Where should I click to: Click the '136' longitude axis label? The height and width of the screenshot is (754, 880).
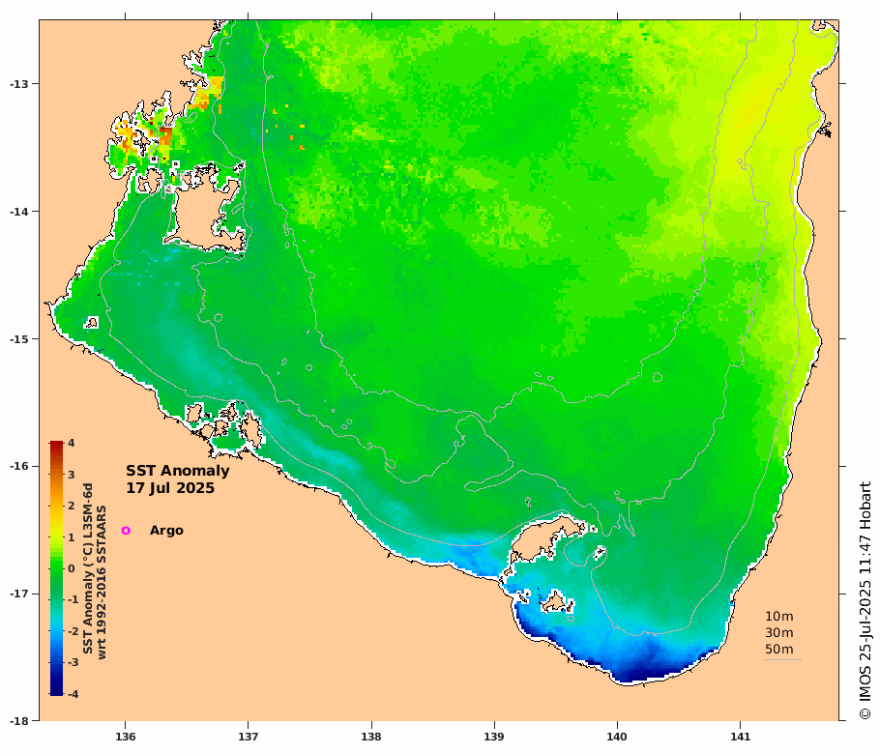(125, 737)
